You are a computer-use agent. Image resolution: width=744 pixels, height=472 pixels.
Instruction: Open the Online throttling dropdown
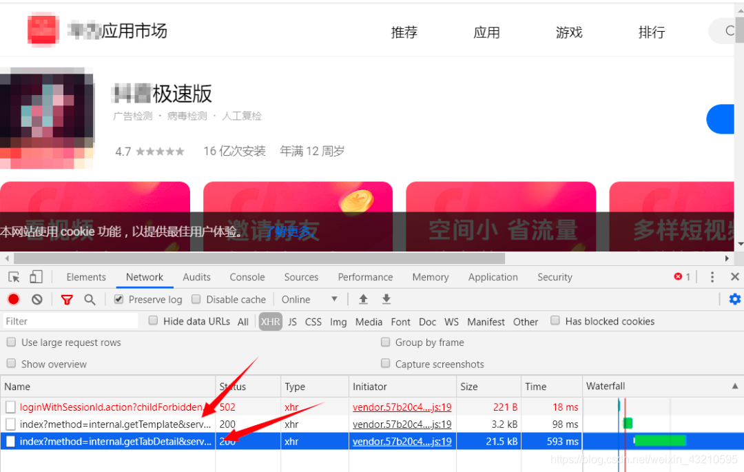(x=309, y=299)
